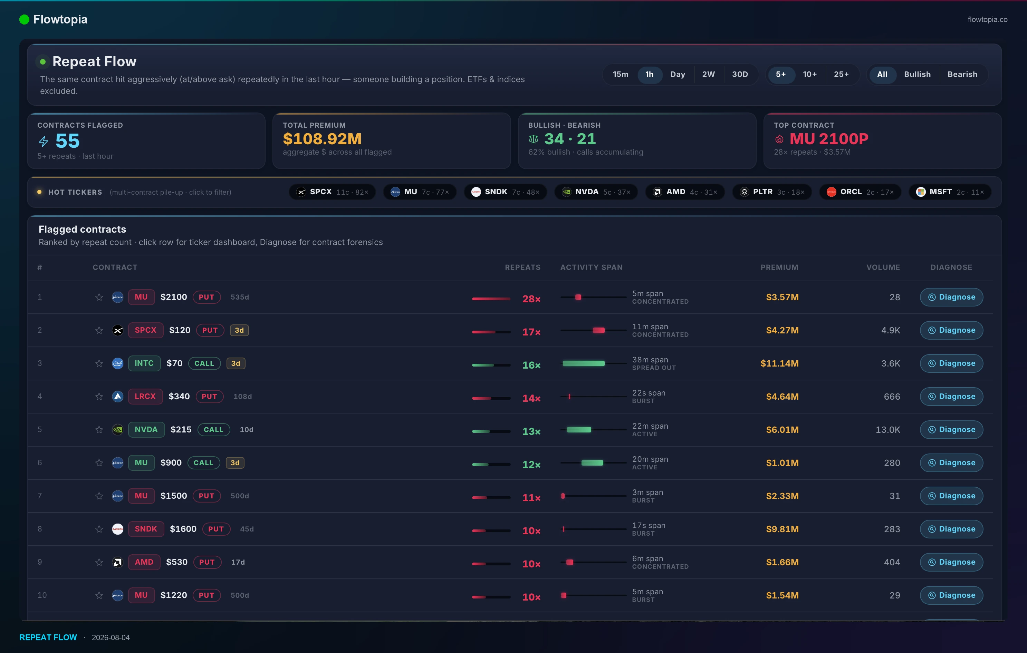Filter by the SPCX hot ticker chip
Viewport: 1027px width, 653px height.
(x=332, y=192)
